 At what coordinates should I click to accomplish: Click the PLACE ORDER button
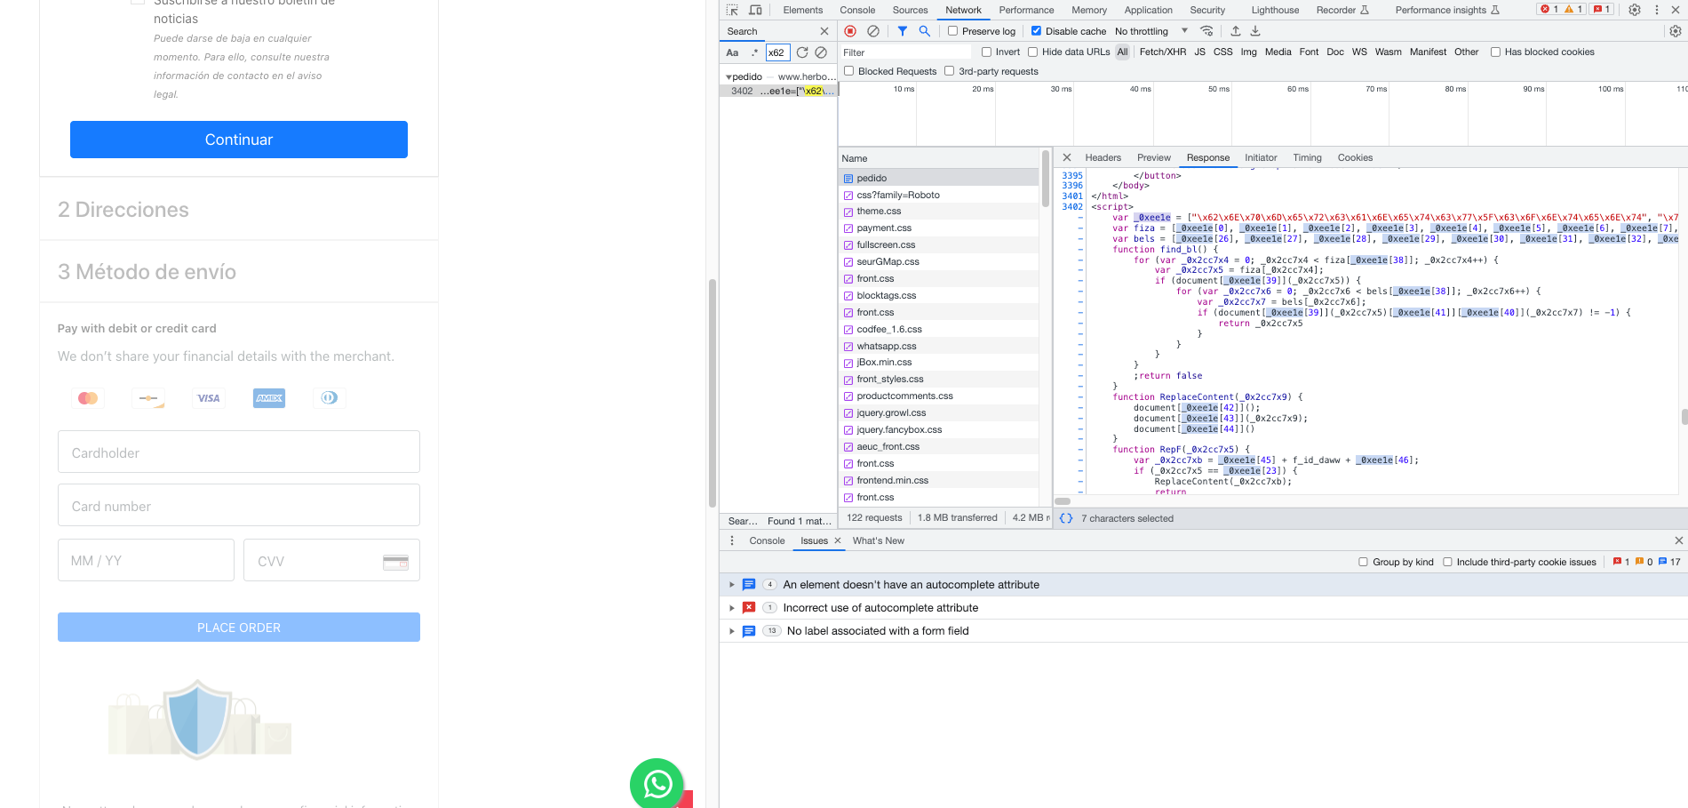coord(239,628)
